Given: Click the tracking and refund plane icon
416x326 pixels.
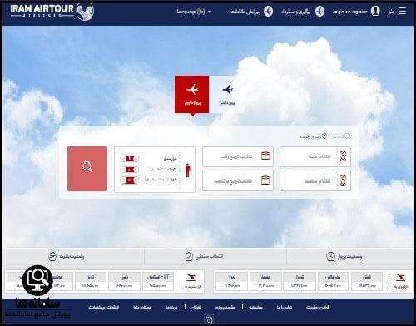Looking at the screenshot, I should [x=319, y=12].
